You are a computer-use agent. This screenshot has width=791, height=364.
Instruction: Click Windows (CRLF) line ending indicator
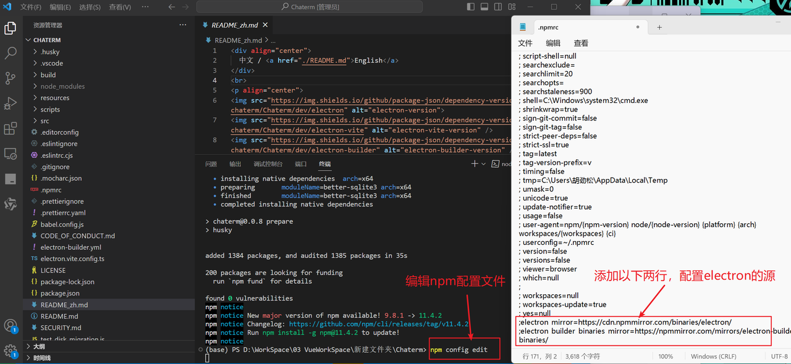pos(713,357)
